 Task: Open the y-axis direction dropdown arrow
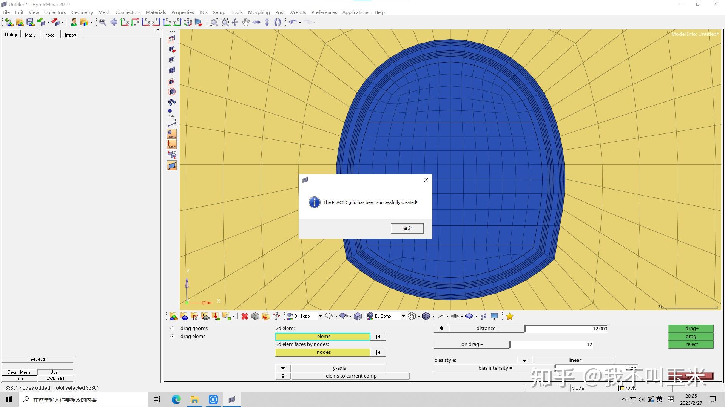283,368
